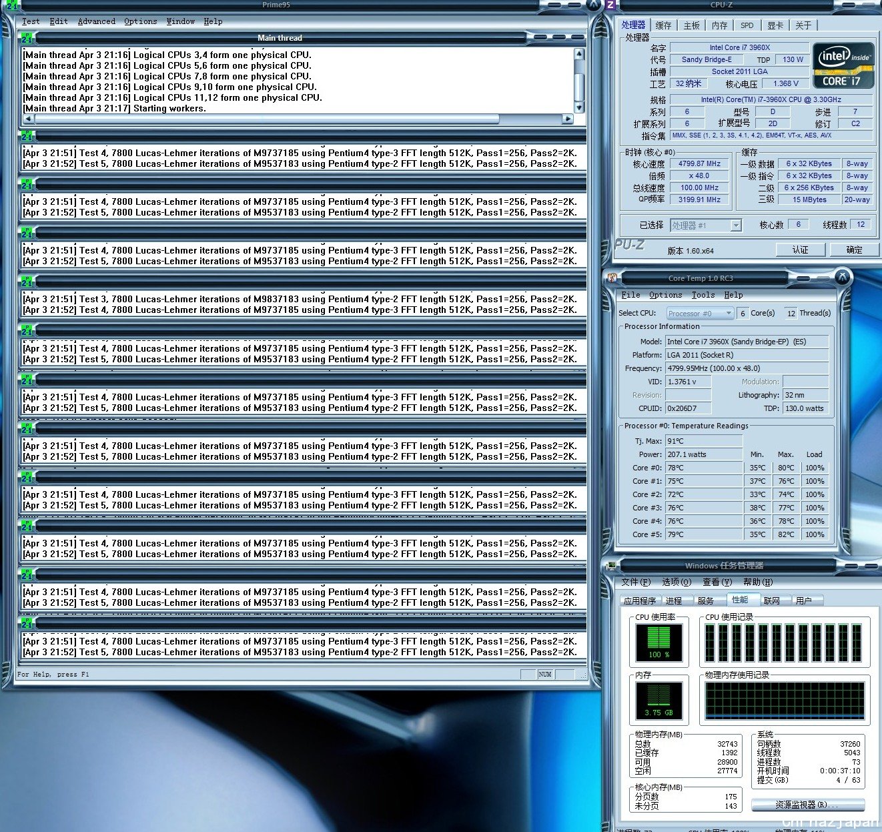Open Task Manager 文件(F) menu

pos(636,582)
